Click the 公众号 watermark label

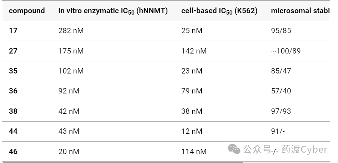pos(257,150)
